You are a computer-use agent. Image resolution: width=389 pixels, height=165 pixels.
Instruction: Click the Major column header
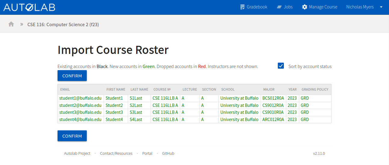[273, 89]
